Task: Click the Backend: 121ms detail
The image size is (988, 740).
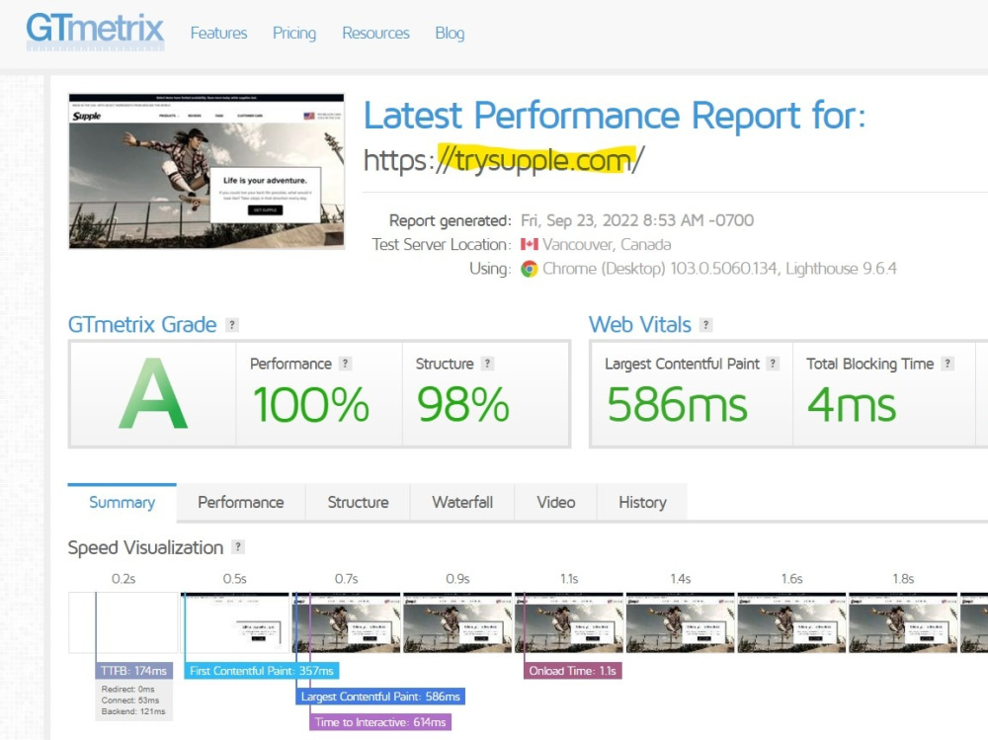Action: coord(133,711)
